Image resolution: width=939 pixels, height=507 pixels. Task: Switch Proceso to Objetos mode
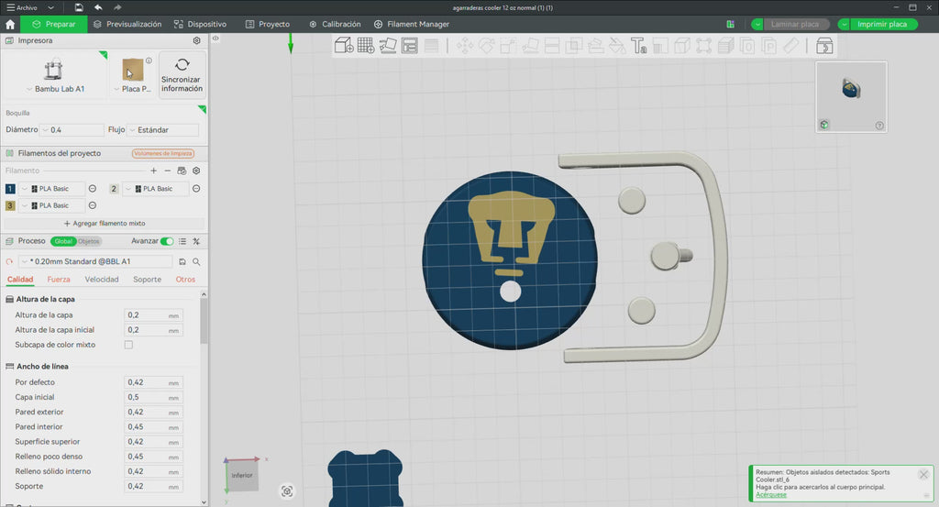(x=89, y=241)
